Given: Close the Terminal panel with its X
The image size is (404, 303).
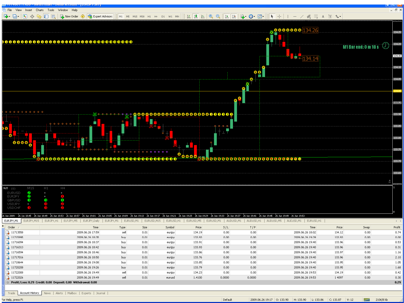Looking at the screenshot, I should (x=3, y=226).
